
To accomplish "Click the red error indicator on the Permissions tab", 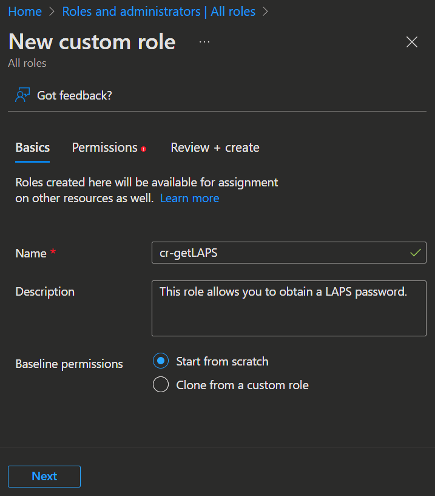I will tap(144, 149).
